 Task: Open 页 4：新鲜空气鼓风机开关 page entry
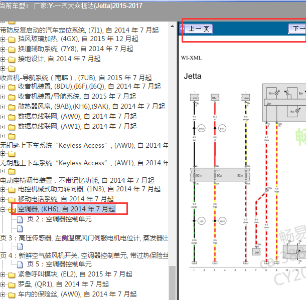click(x=84, y=255)
